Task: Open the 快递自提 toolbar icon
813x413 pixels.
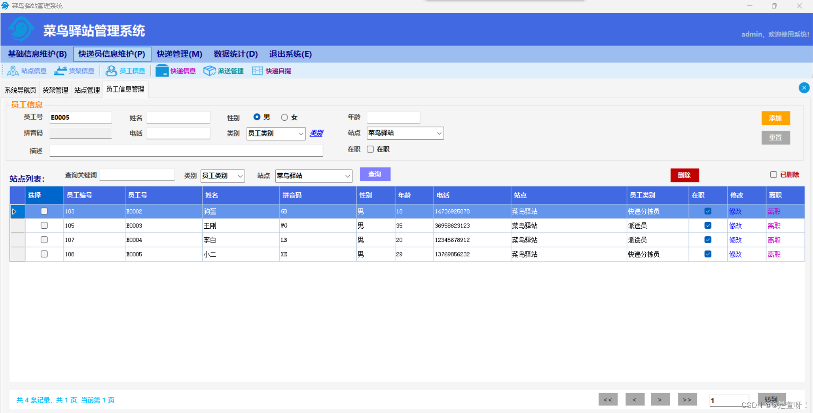Action: tap(271, 71)
